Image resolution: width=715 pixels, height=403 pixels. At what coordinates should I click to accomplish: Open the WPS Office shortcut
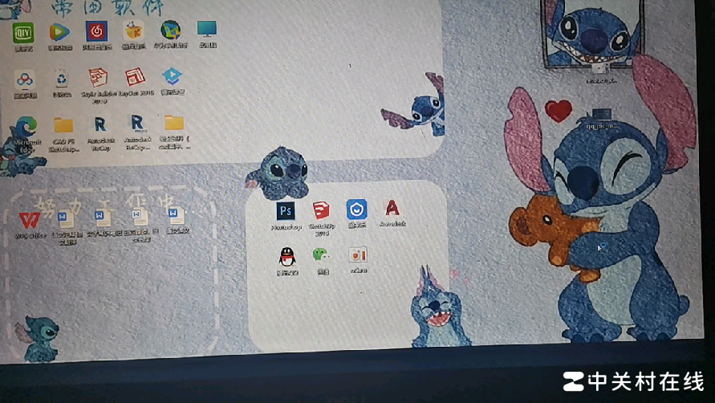[28, 220]
